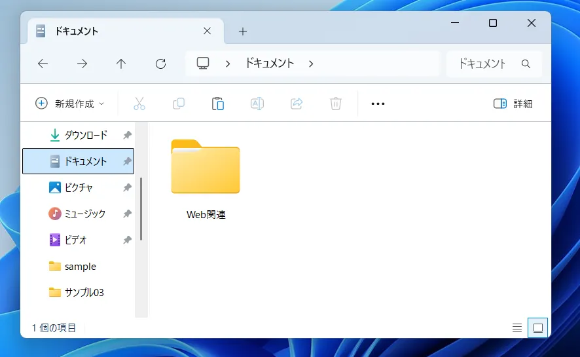580x357 pixels.
Task: Select the ドキュメント window tab
Action: [126, 31]
